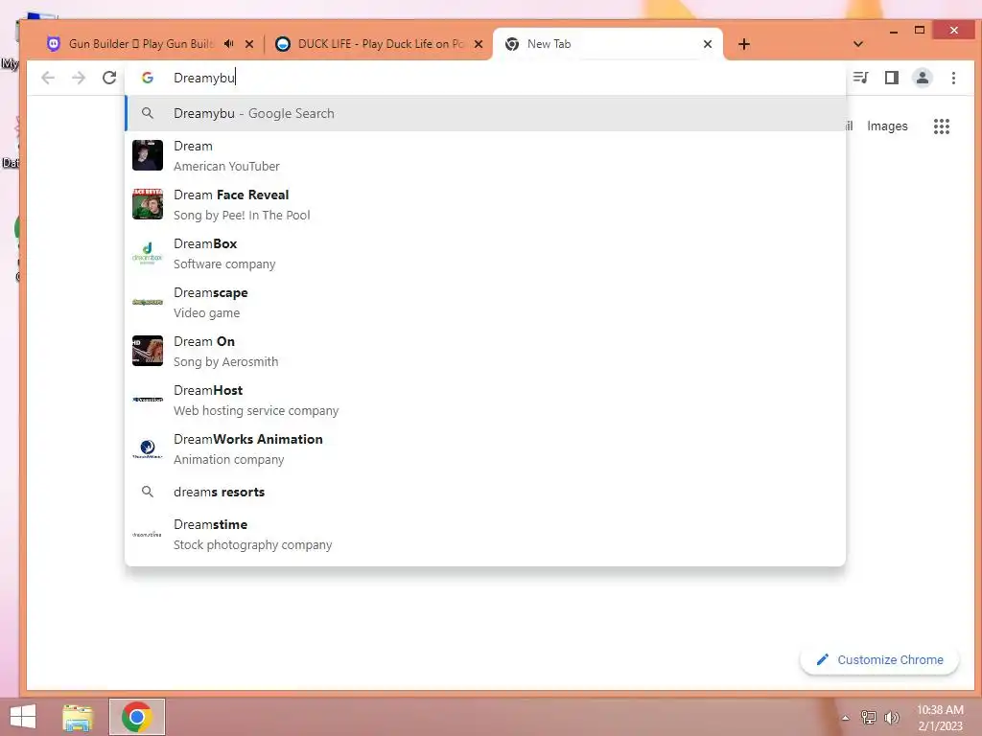Click the Dream On song thumbnail
The width and height of the screenshot is (982, 736).
pos(148,351)
